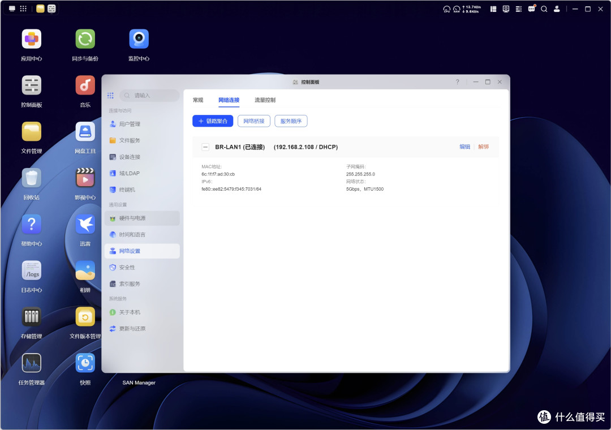Click the 5Gbps, MTU1500 network status value
The image size is (611, 430).
[x=365, y=189]
